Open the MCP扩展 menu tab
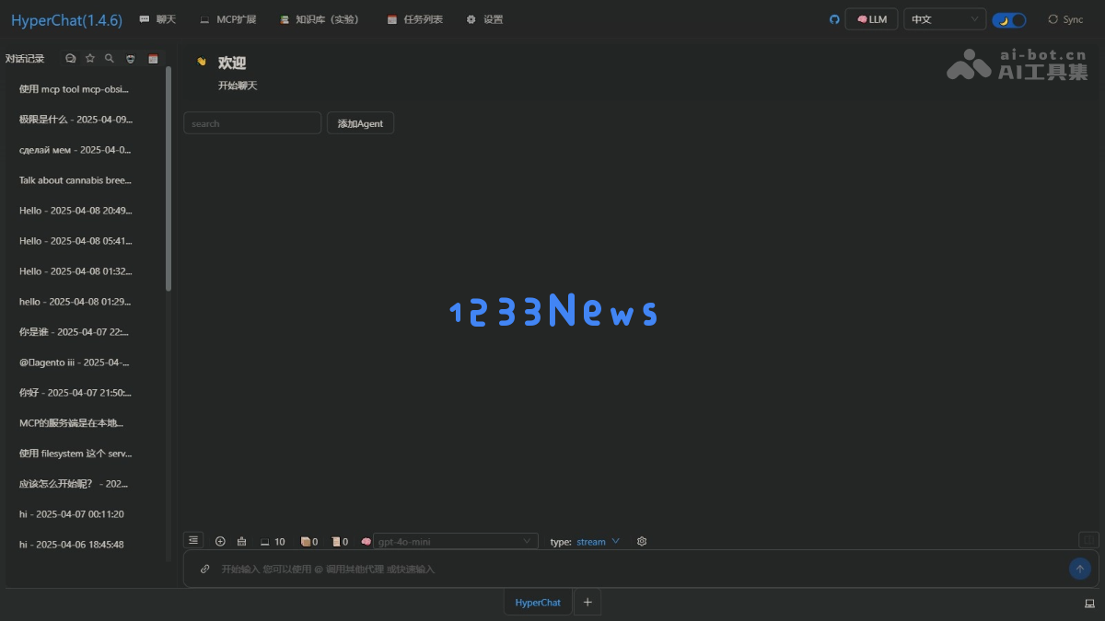Screen dimensions: 1105x621 228,19
